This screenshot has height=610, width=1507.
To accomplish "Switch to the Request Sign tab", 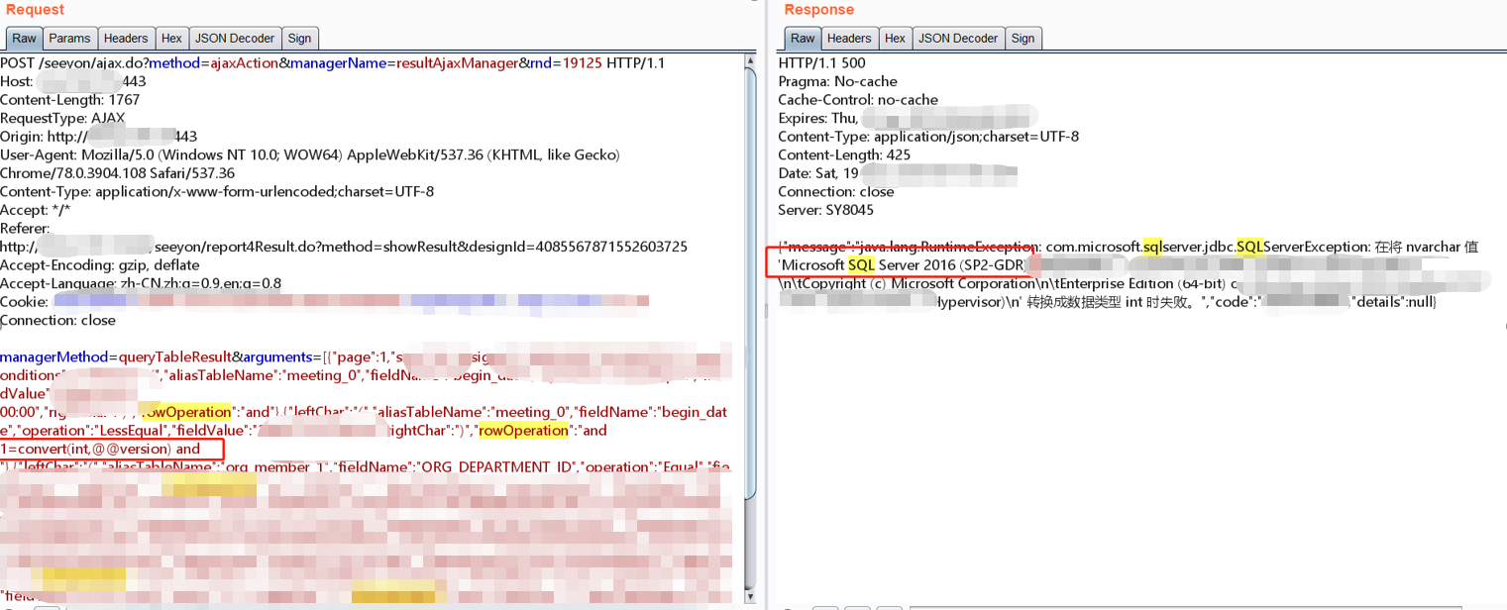I will (x=299, y=39).
